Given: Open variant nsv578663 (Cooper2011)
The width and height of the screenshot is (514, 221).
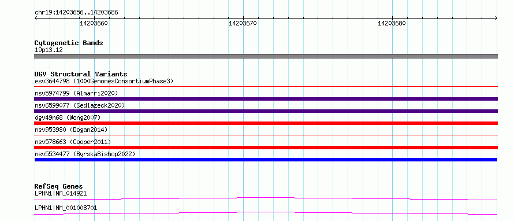Looking at the screenshot, I should [73, 142].
